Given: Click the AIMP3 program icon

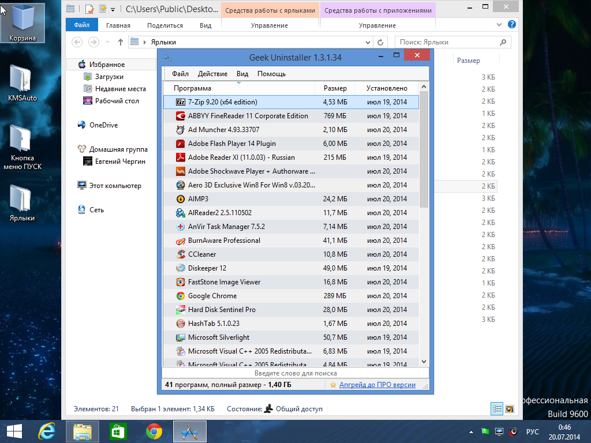Looking at the screenshot, I should (181, 199).
